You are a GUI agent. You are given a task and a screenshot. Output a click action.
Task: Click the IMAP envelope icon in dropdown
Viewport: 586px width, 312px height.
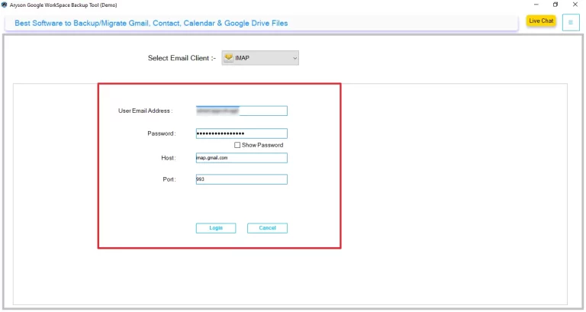pos(229,58)
